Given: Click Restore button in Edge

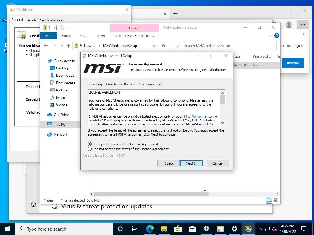Looking at the screenshot, I should (x=293, y=63).
